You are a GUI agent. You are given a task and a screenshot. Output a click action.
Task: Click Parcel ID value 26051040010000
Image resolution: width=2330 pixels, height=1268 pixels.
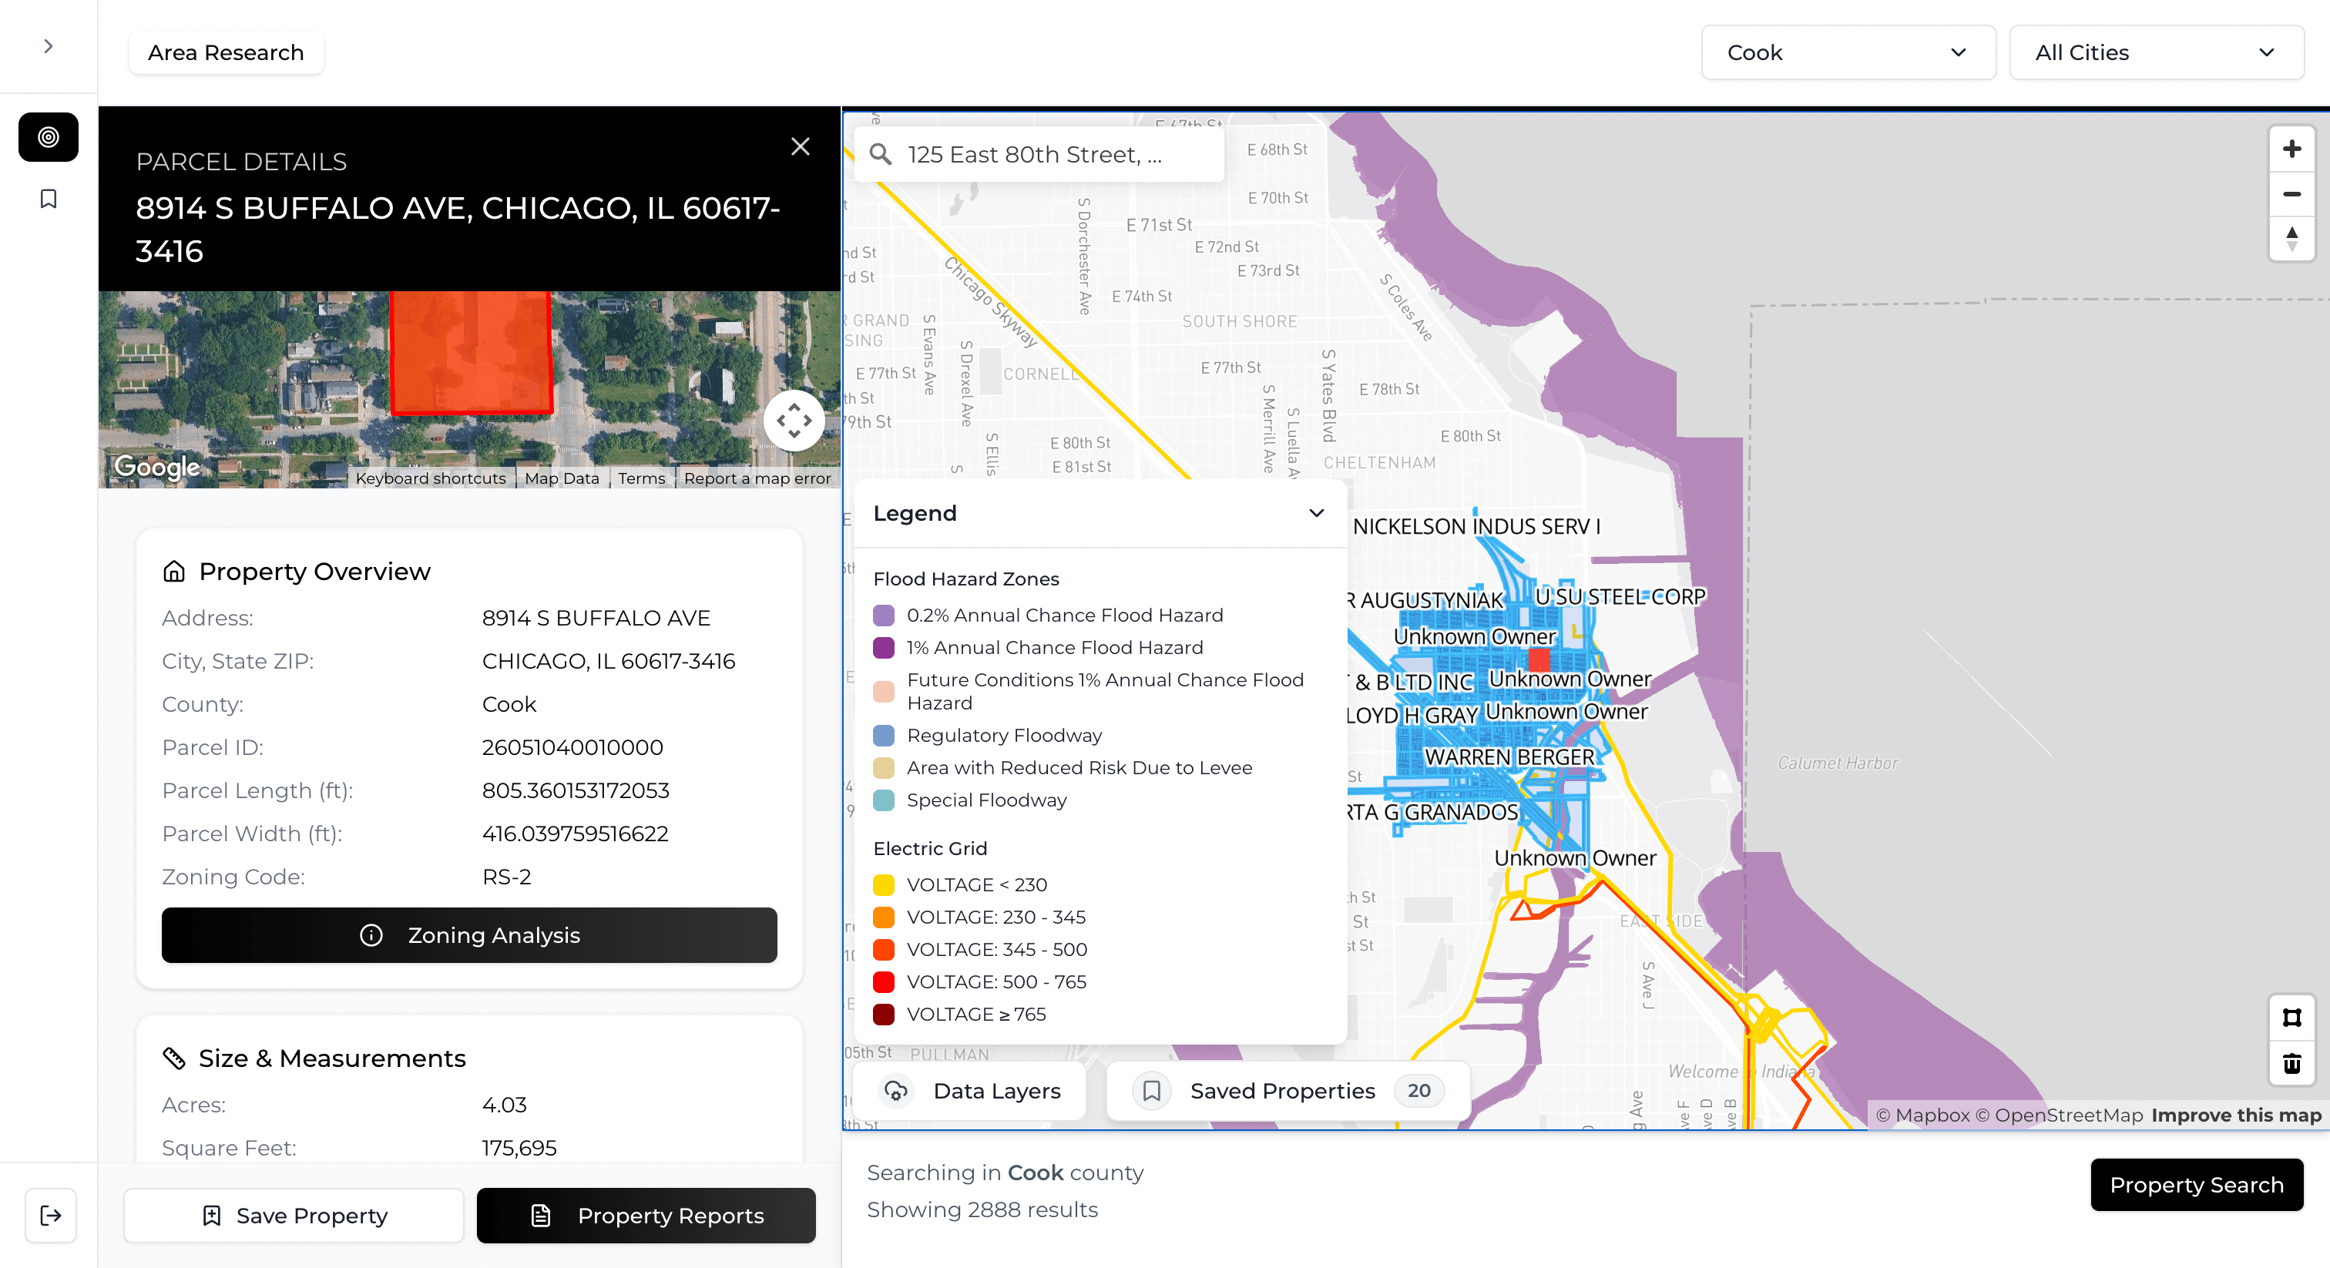click(x=572, y=748)
